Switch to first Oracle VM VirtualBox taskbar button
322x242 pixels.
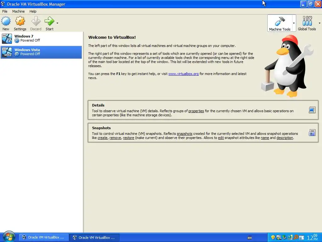point(43,238)
